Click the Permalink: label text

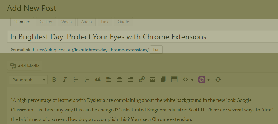(x=21, y=50)
